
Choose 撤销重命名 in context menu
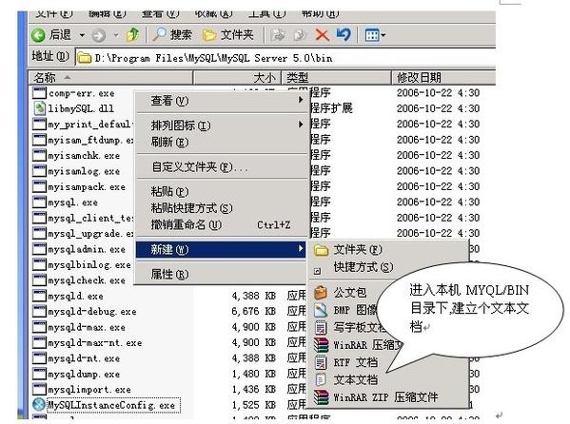tap(221, 225)
